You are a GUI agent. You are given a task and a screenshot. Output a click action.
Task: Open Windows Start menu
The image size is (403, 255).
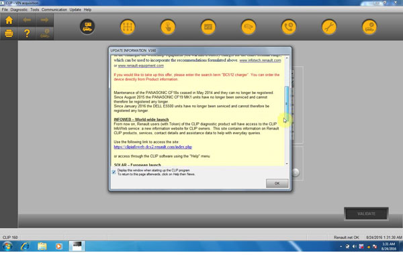click(7, 246)
